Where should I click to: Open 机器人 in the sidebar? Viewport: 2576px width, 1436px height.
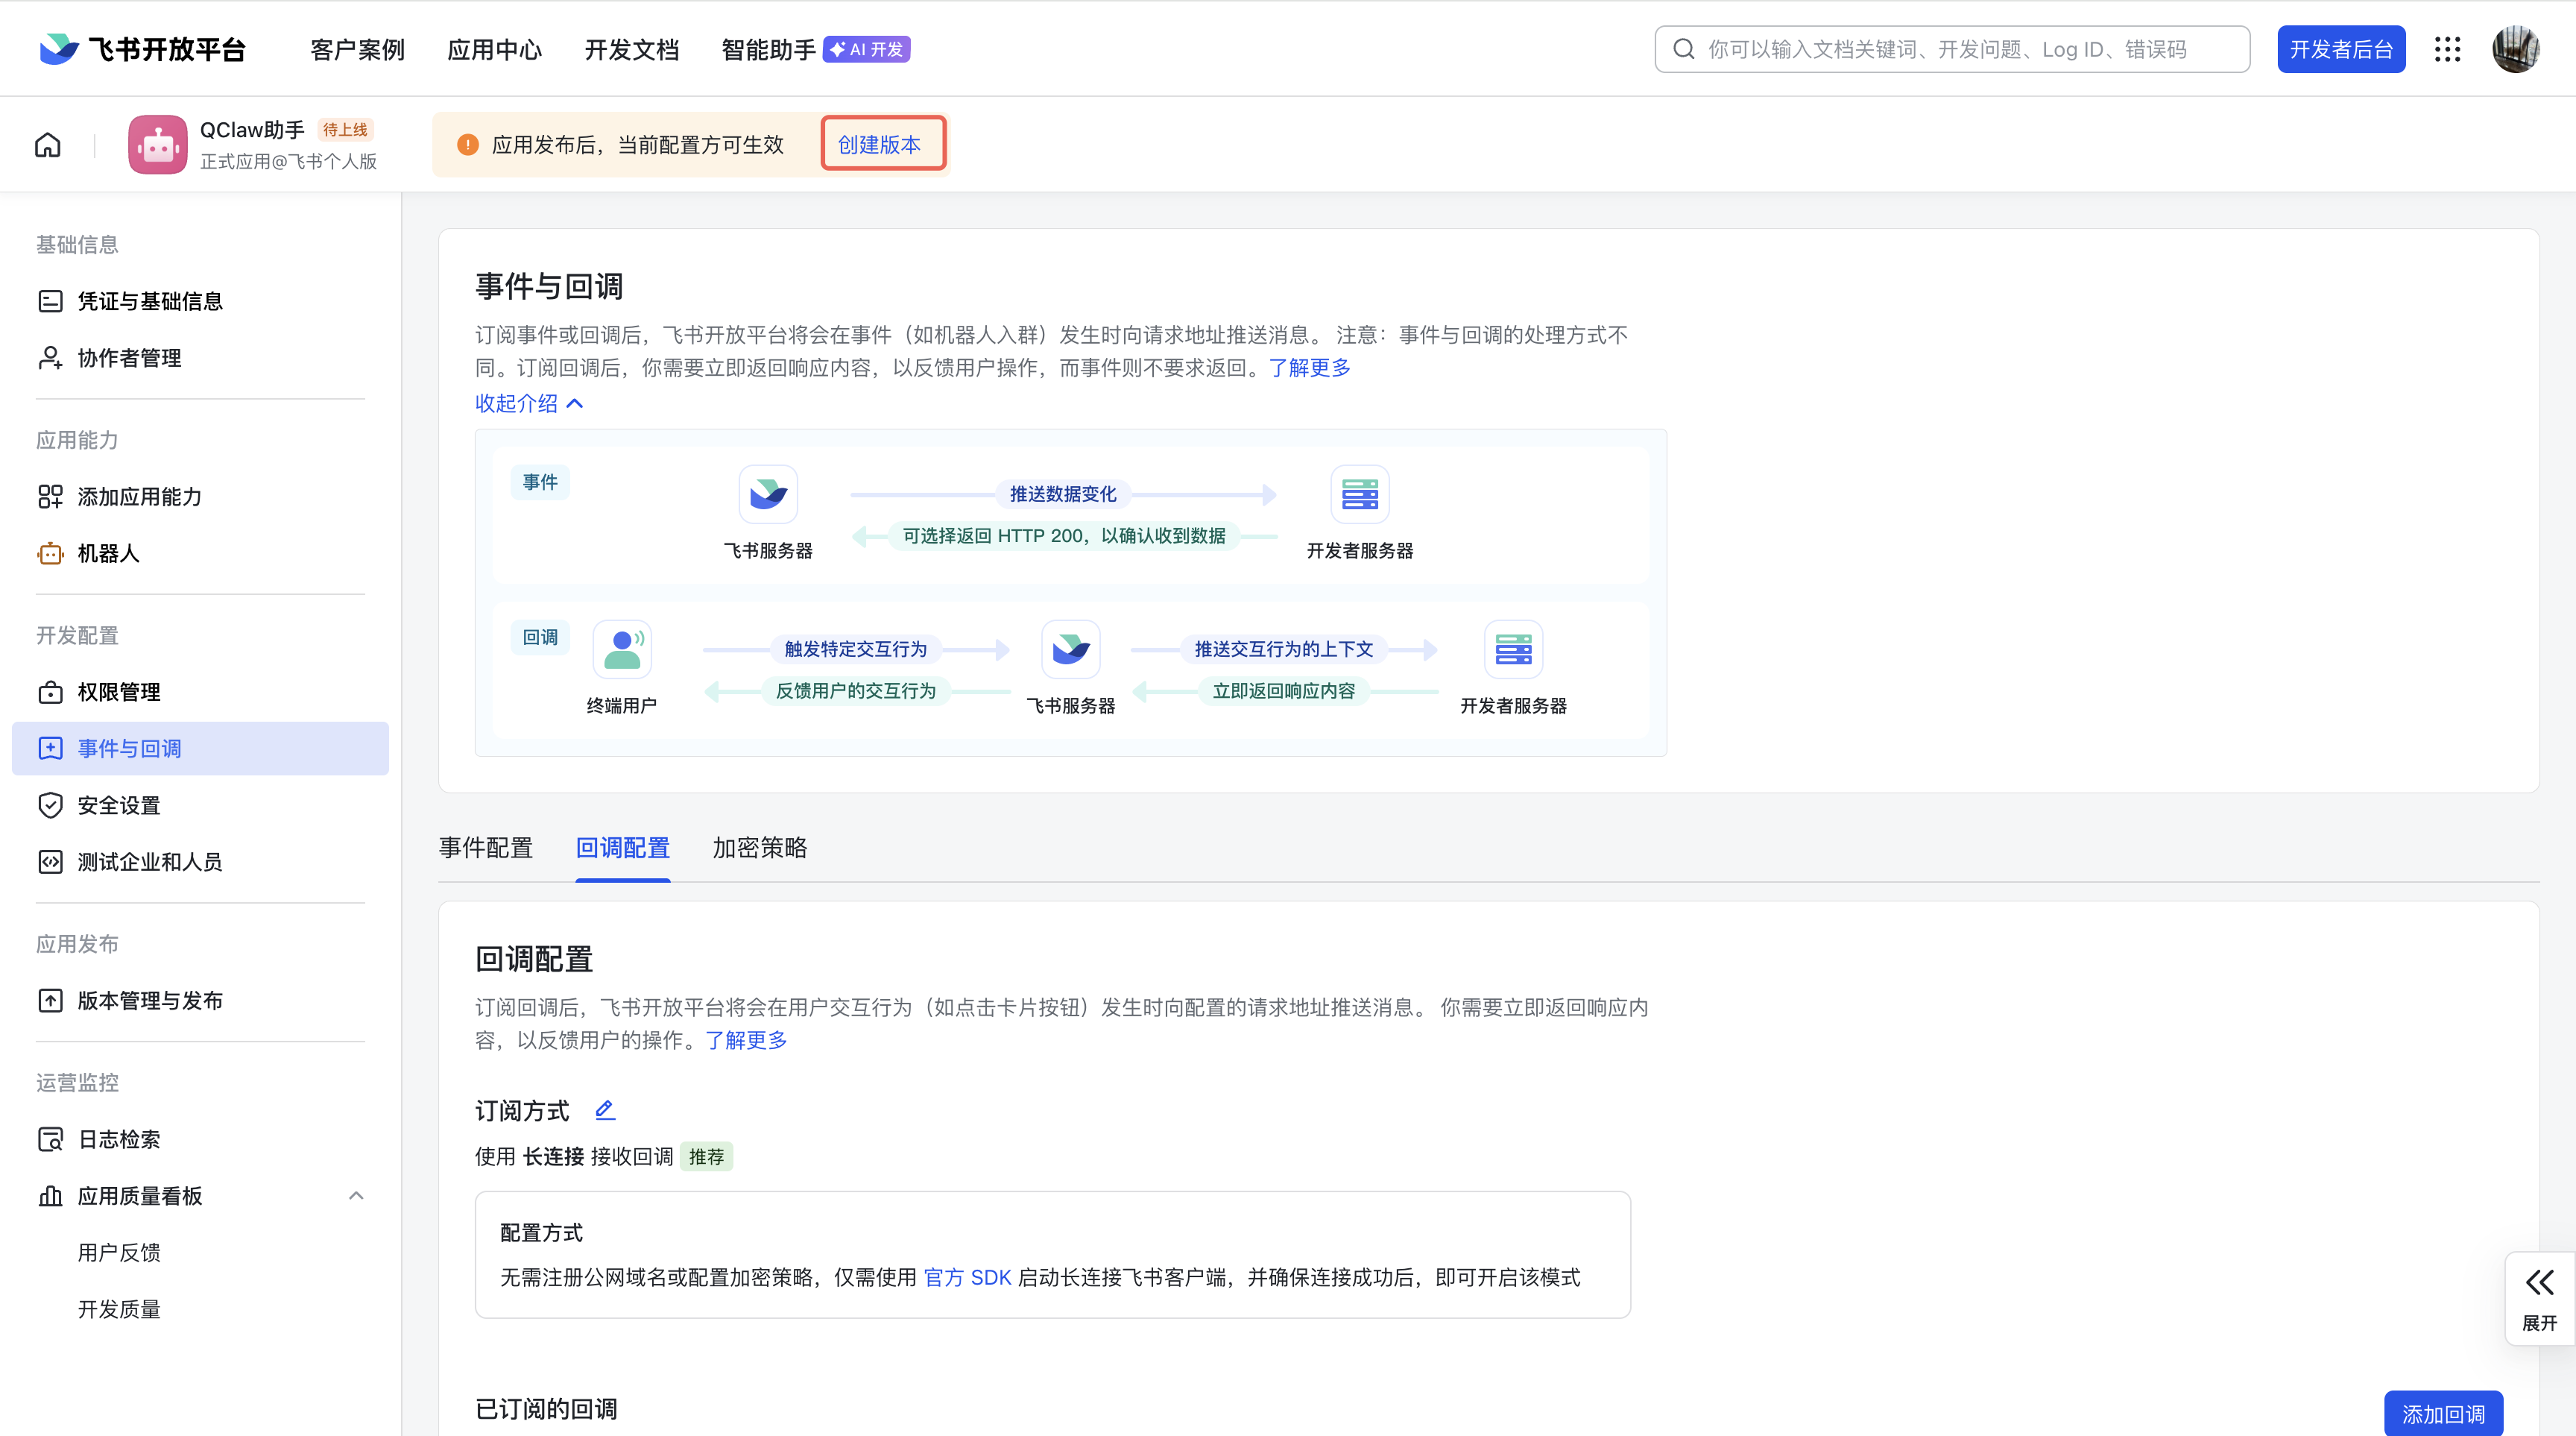pyautogui.click(x=108, y=553)
